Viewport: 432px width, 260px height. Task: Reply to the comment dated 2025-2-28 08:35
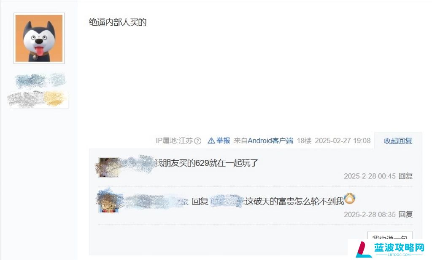point(405,215)
